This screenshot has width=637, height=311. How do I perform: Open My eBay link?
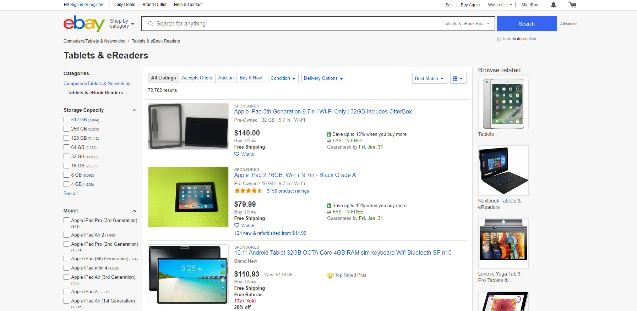(x=530, y=5)
